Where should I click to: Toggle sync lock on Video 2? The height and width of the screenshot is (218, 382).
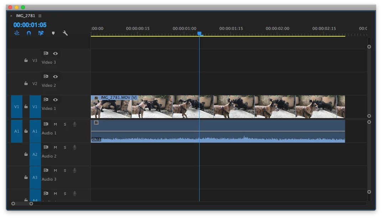tap(46, 76)
